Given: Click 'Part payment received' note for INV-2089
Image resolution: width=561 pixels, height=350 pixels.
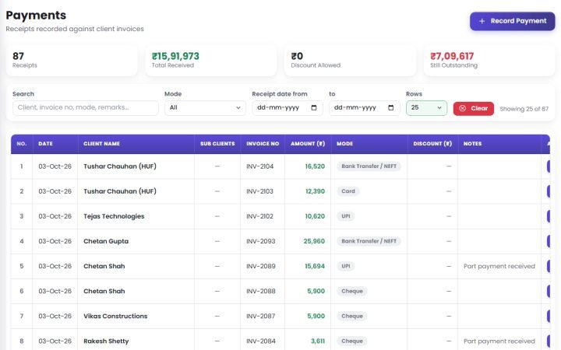Looking at the screenshot, I should coord(499,267).
